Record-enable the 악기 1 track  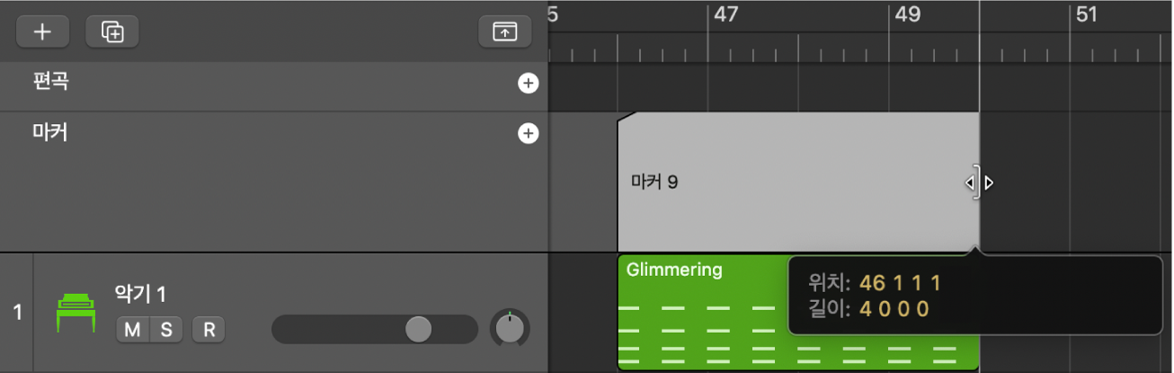209,330
